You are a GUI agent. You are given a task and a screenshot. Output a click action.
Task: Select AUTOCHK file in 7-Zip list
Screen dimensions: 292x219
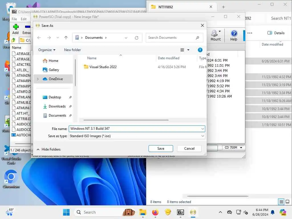[21, 135]
